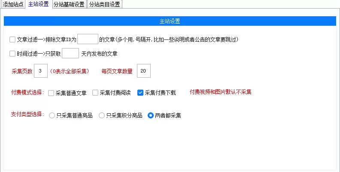Click the 付费模式选择 label
The image size is (340, 172).
(27, 93)
